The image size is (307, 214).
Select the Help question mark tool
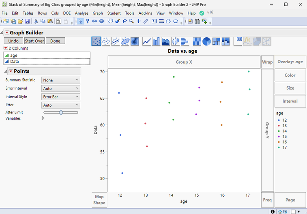pyautogui.click(x=88, y=21)
